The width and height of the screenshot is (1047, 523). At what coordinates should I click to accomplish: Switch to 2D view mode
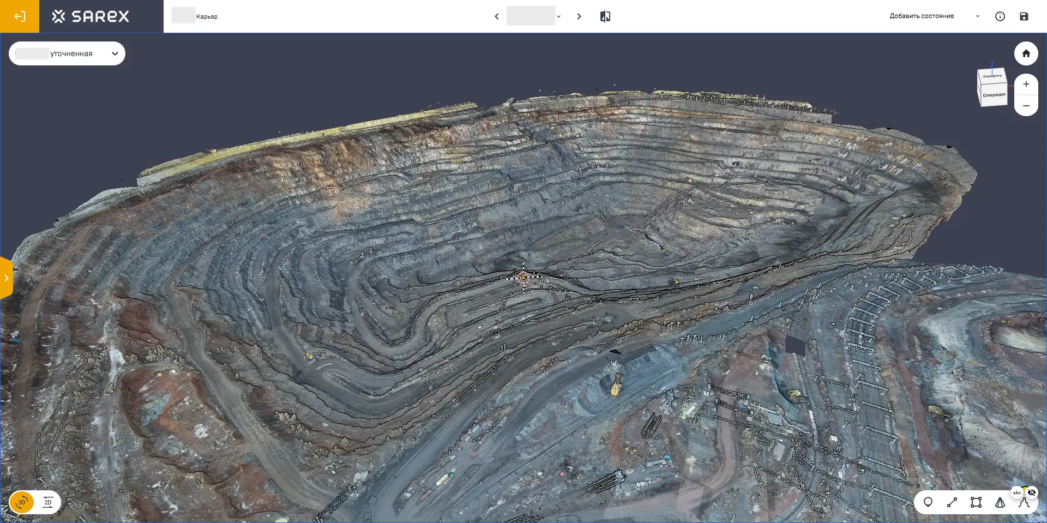click(48, 502)
